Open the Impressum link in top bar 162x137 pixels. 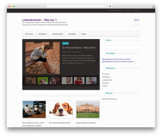click(128, 10)
